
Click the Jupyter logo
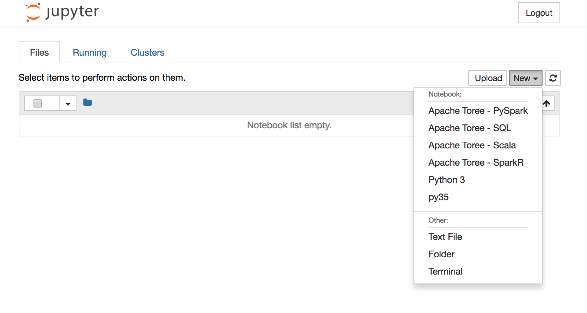62,12
